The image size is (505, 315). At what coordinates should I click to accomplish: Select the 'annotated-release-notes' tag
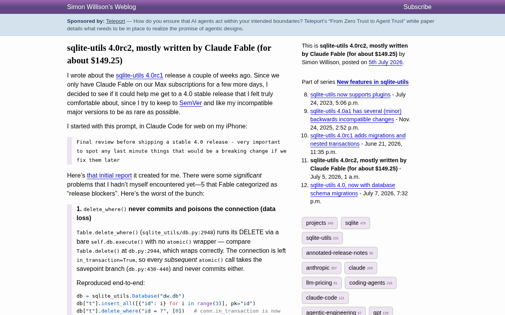(x=340, y=253)
